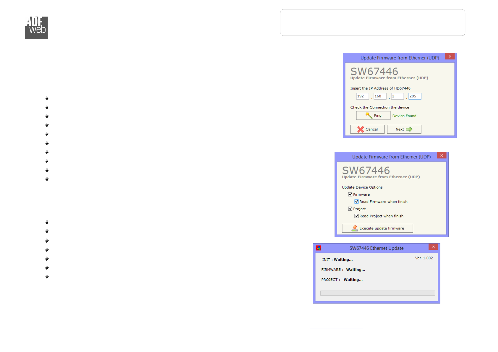Uncheck the Project checkbox
This screenshot has height=352, width=498.
(x=350, y=209)
